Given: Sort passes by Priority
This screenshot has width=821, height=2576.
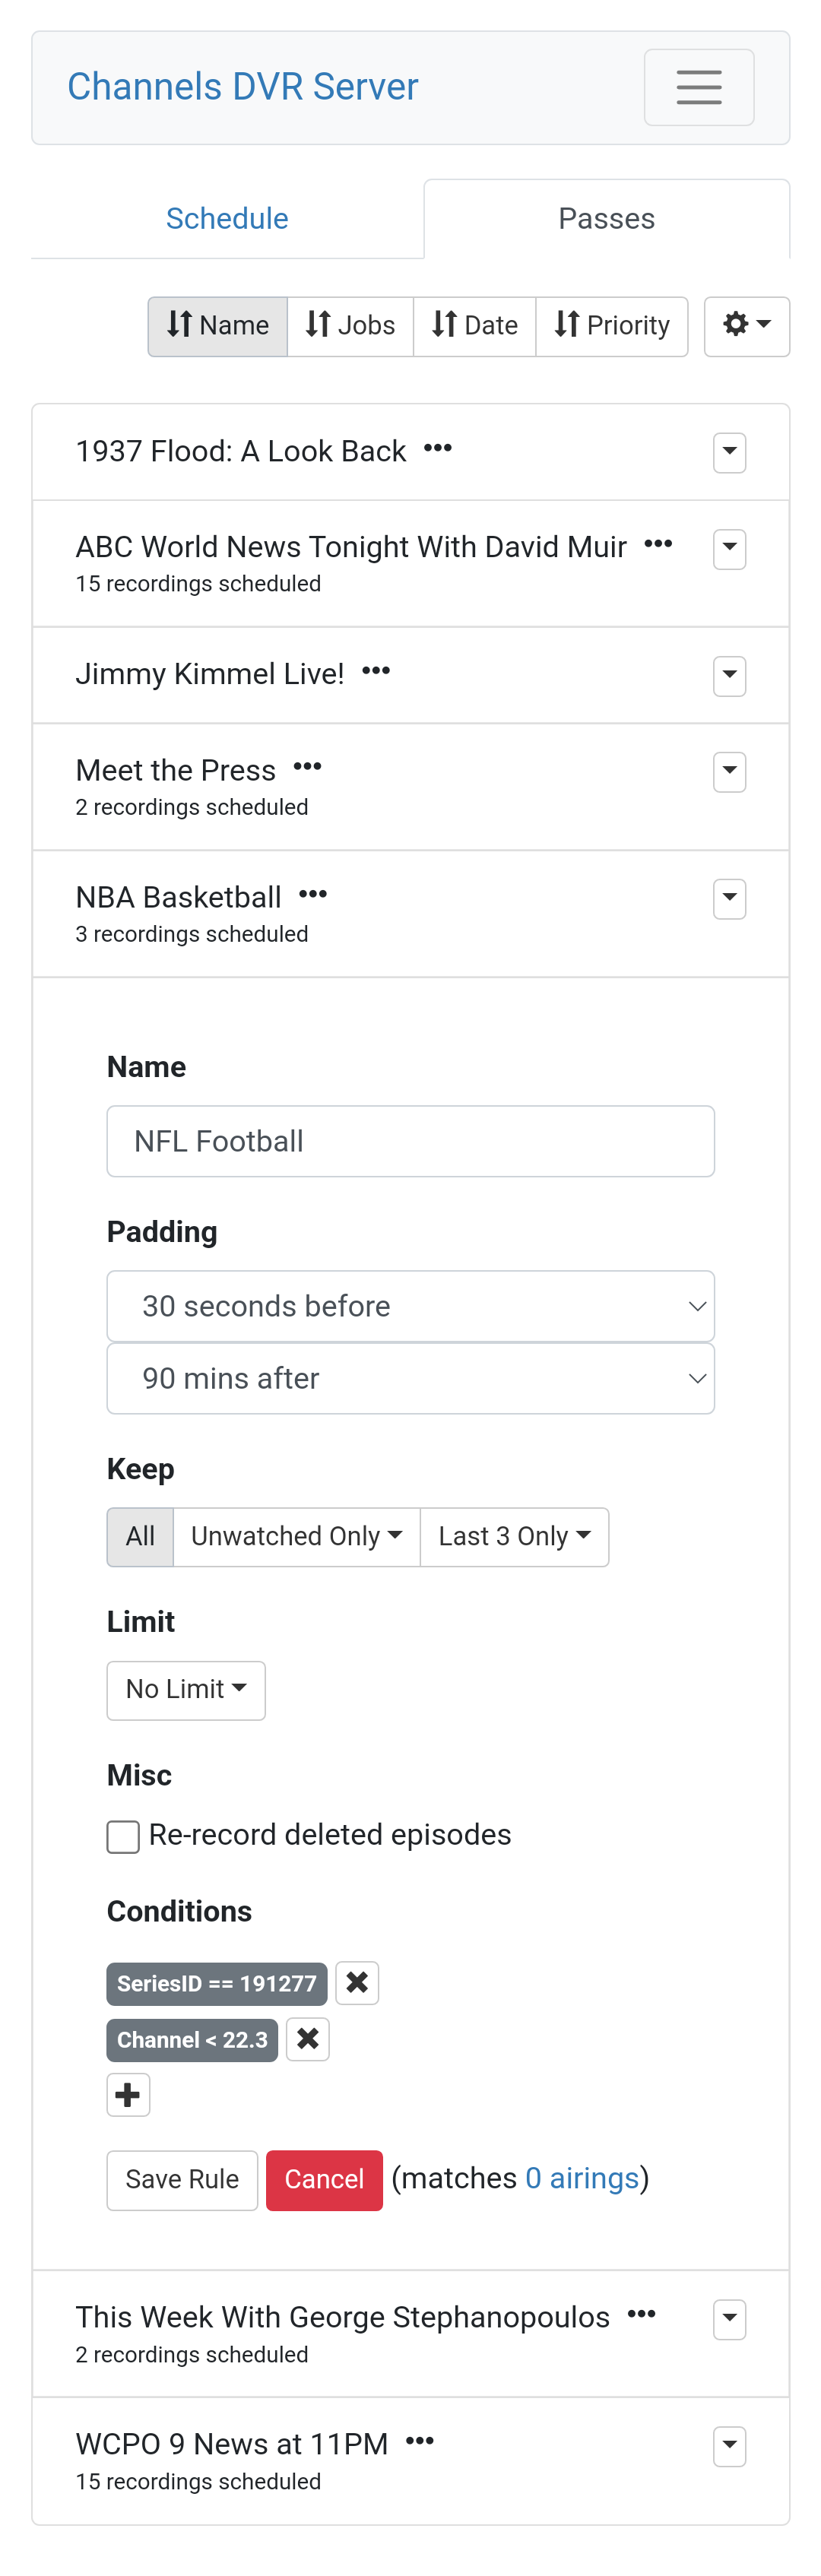Looking at the screenshot, I should pos(612,326).
